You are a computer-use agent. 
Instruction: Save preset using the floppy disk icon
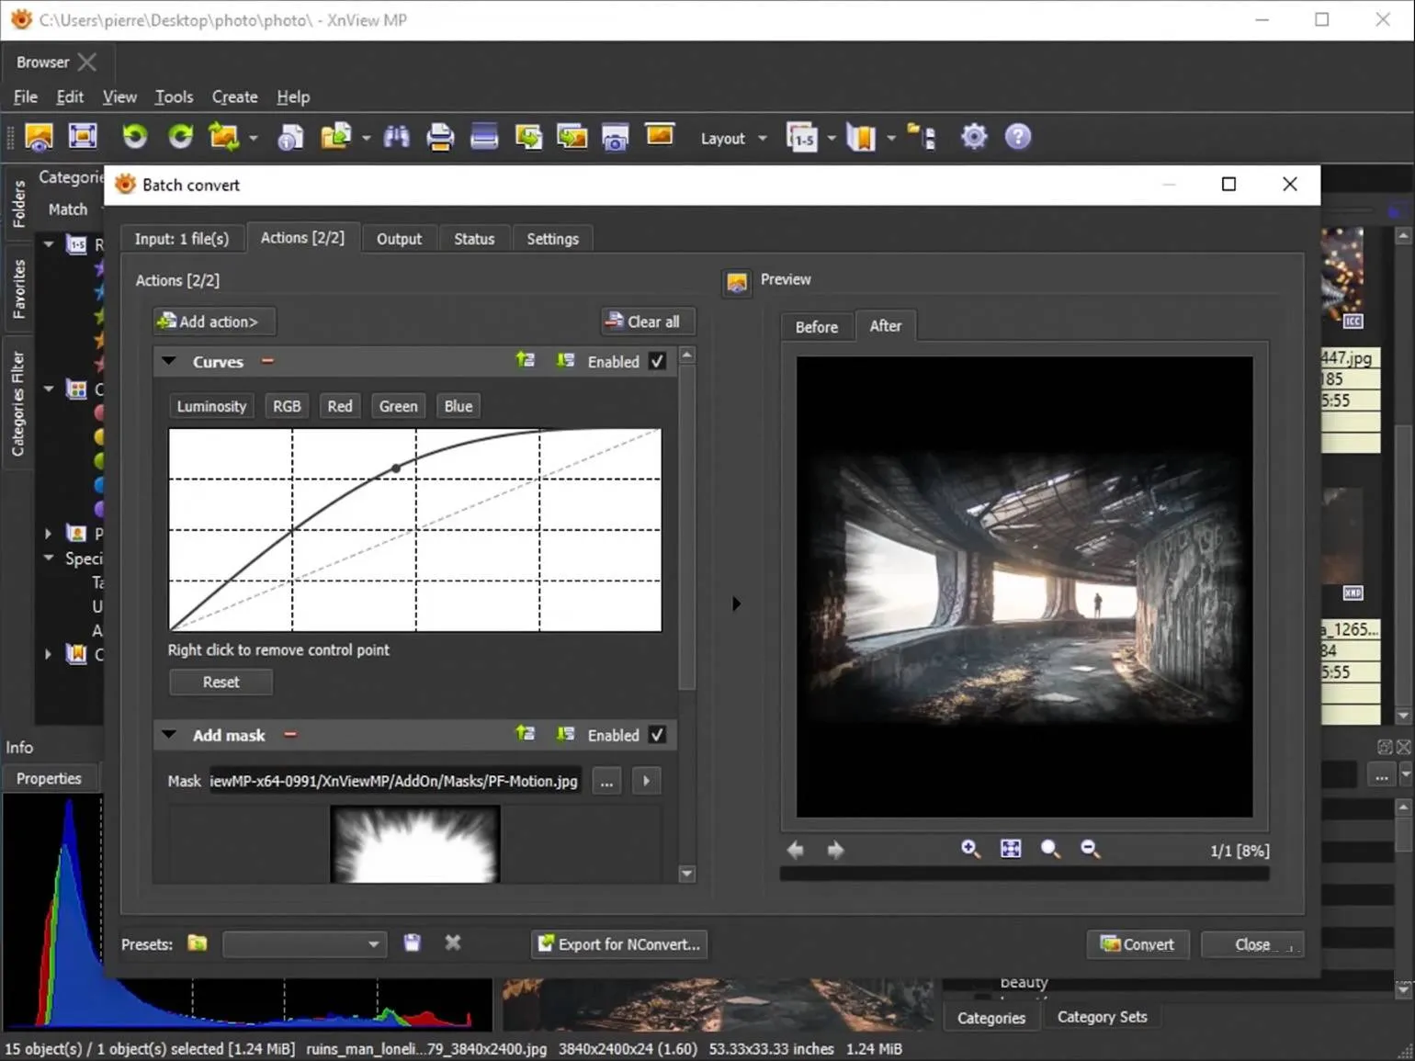(x=412, y=943)
